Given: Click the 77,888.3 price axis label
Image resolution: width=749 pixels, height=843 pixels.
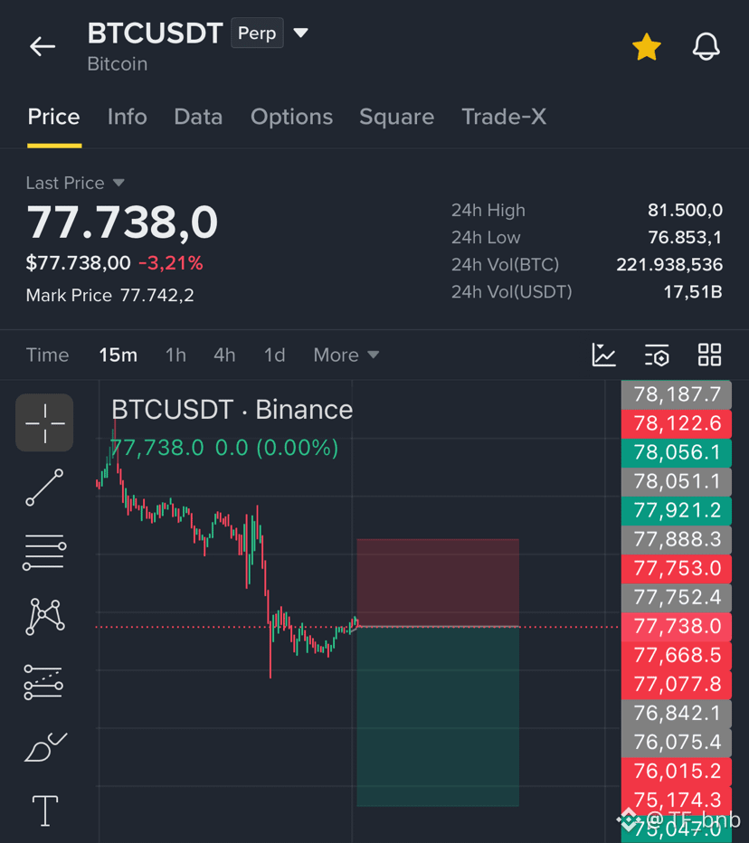Looking at the screenshot, I should [x=677, y=539].
